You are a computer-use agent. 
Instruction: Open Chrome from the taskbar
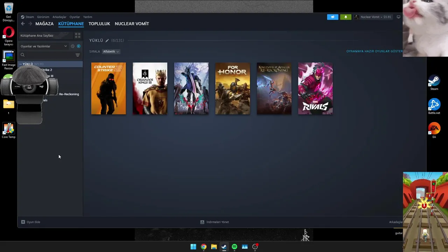pos(203,247)
